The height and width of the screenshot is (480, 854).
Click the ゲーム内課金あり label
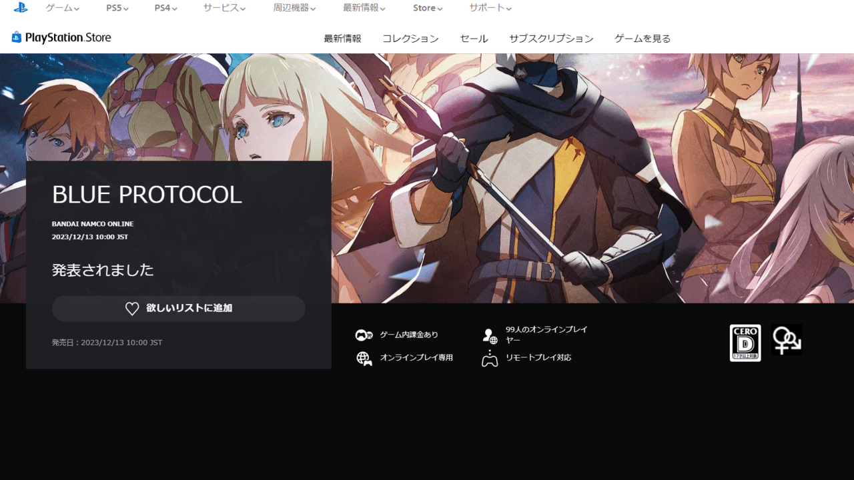pos(409,335)
